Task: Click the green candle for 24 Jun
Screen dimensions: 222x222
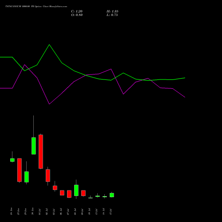Action: tap(12, 160)
